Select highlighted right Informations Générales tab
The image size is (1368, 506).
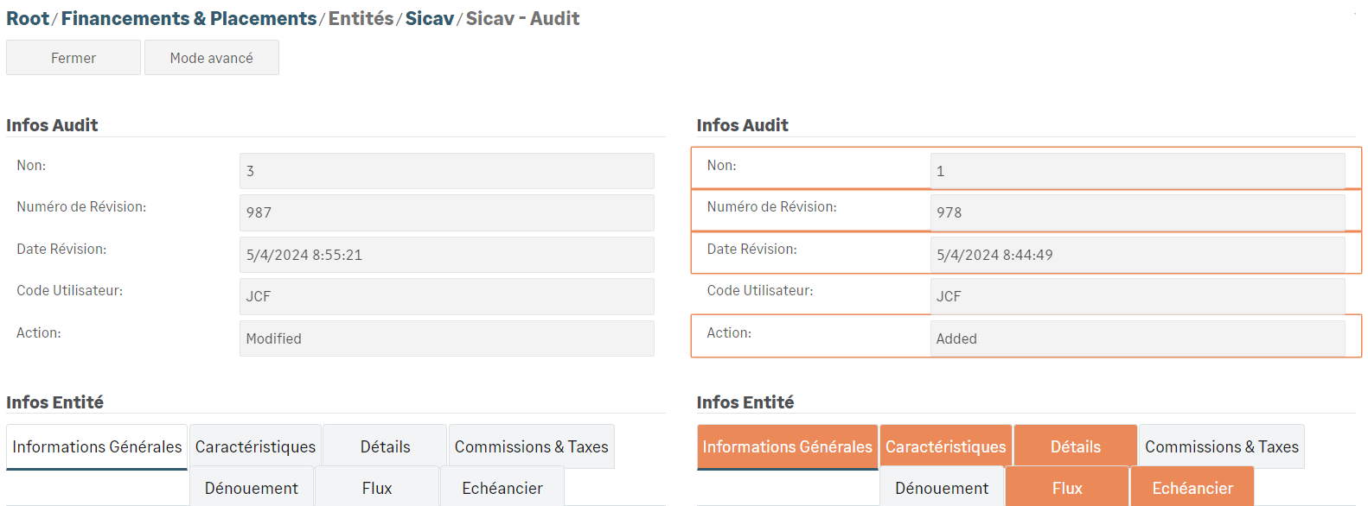coord(787,446)
